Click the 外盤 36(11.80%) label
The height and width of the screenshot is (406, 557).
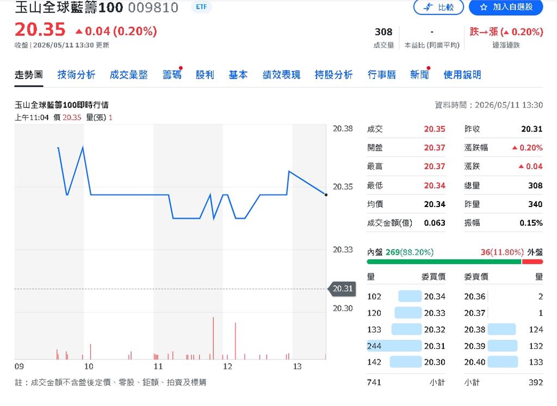511,252
